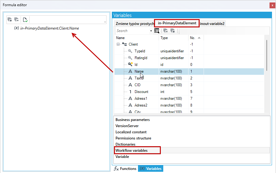The image size is (276, 173).
Task: Collapse all variables tree nodes icon
Action: [166, 31]
